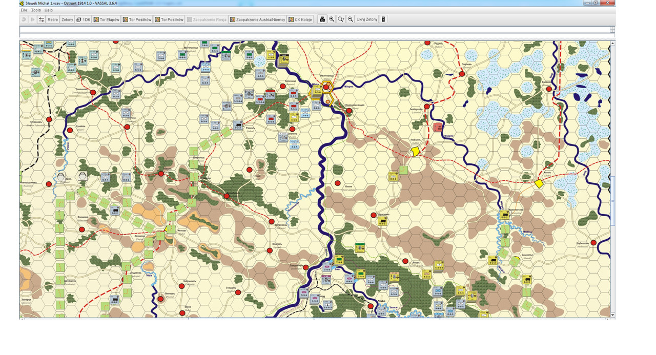656x355 pixels.
Task: Click the chat log scroll up arrow
Action: coord(612,29)
